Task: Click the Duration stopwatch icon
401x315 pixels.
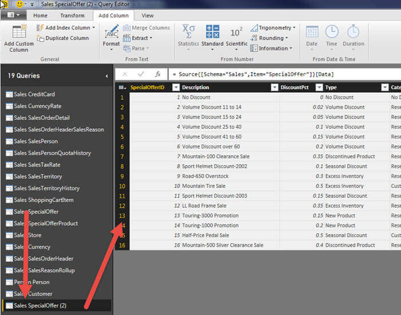Action: 353,31
